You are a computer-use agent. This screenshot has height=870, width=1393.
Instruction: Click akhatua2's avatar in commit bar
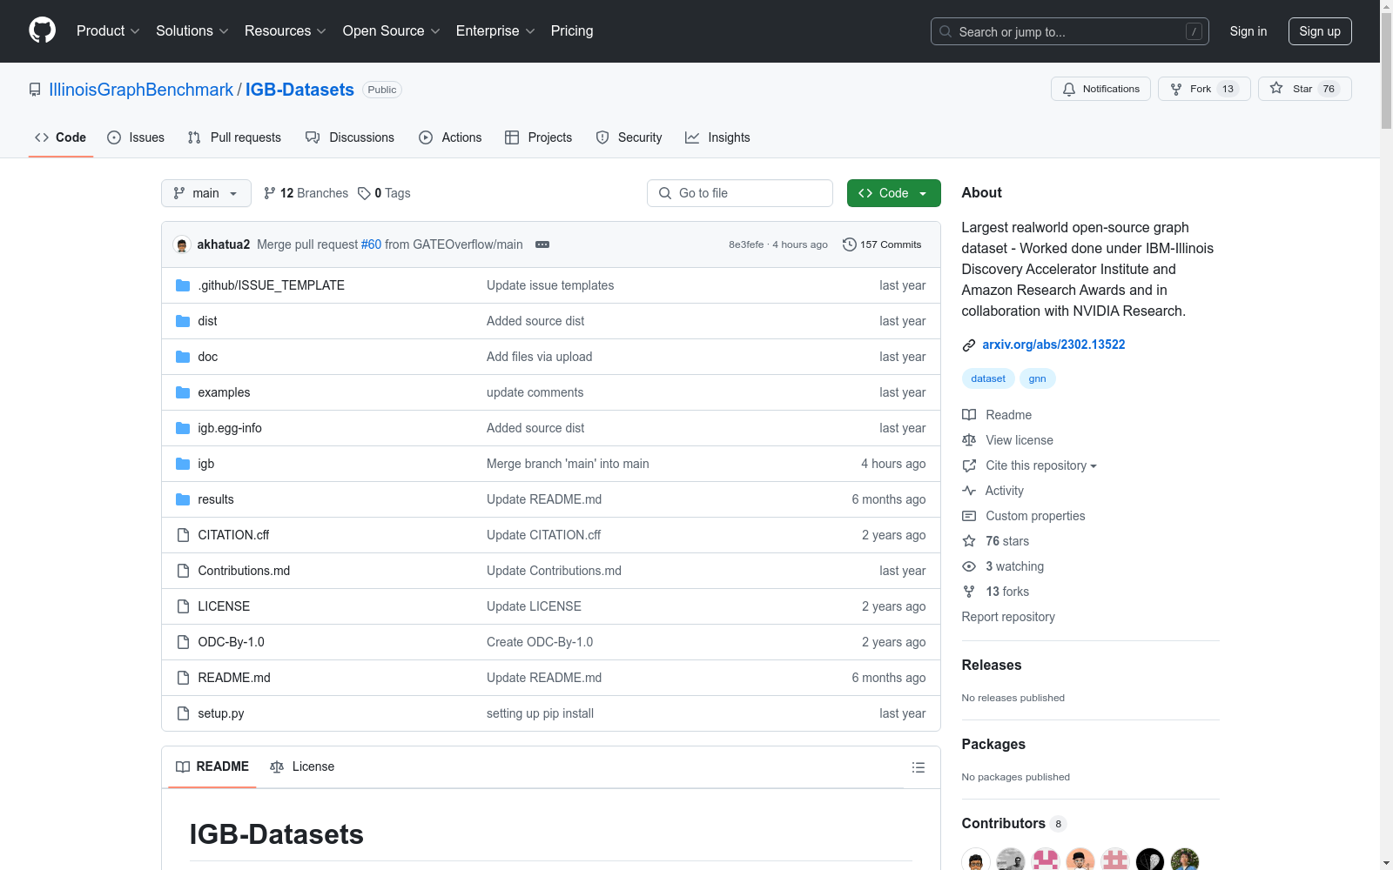[x=182, y=244]
